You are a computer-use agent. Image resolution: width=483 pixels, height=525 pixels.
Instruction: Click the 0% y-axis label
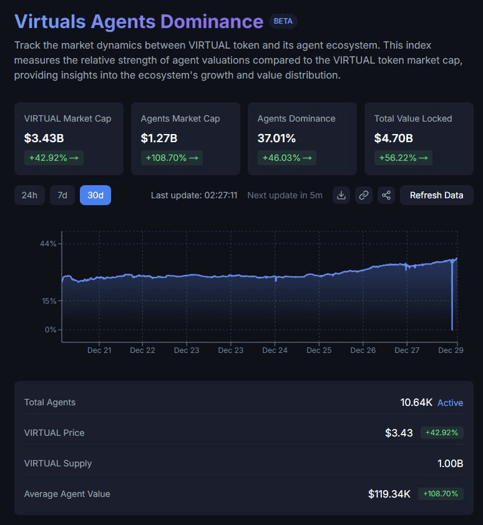coord(51,330)
